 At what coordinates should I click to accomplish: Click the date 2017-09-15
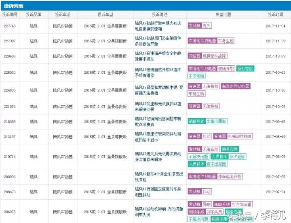pos(276,122)
